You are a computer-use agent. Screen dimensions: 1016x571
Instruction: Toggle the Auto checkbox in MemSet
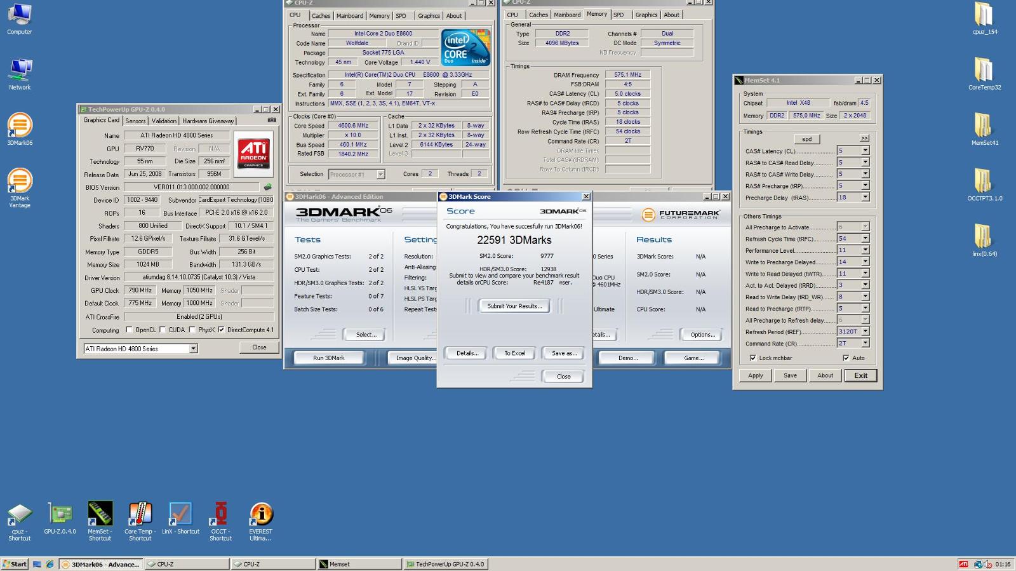tap(846, 358)
